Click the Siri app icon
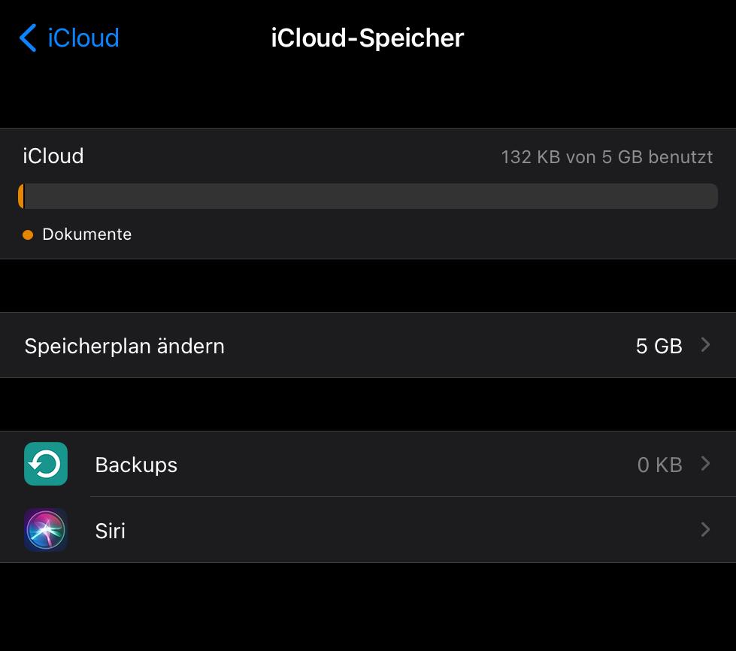Viewport: 736px width, 651px height. coord(46,530)
